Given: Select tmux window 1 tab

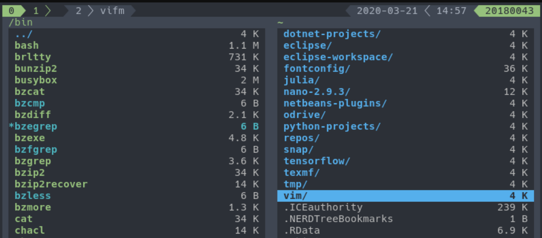Looking at the screenshot, I should coord(36,11).
